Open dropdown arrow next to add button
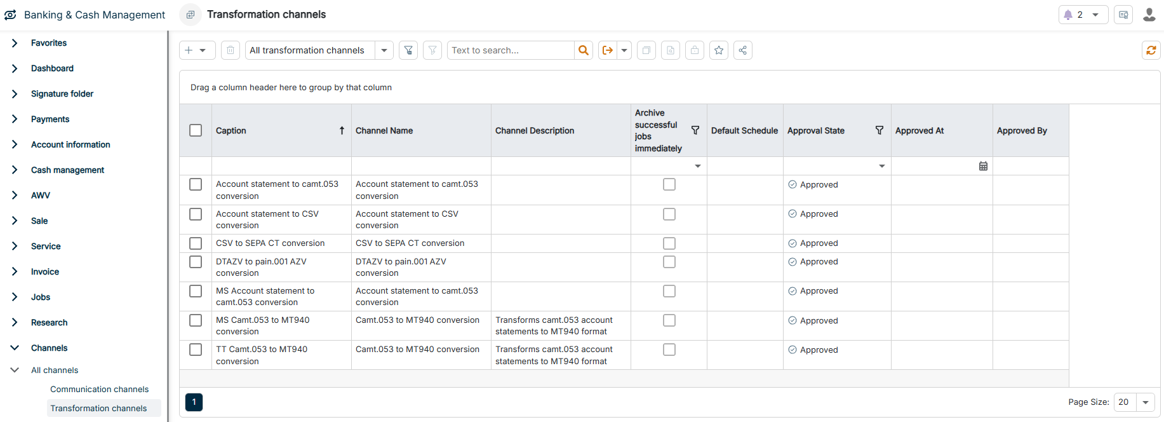Viewport: 1164px width, 422px height. (203, 50)
